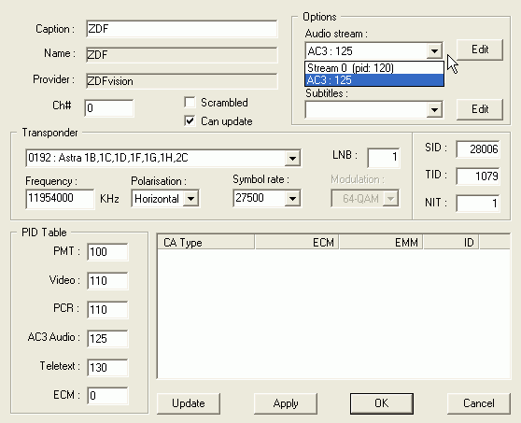Expand the Polarisation Horizontal dropdown

point(191,199)
